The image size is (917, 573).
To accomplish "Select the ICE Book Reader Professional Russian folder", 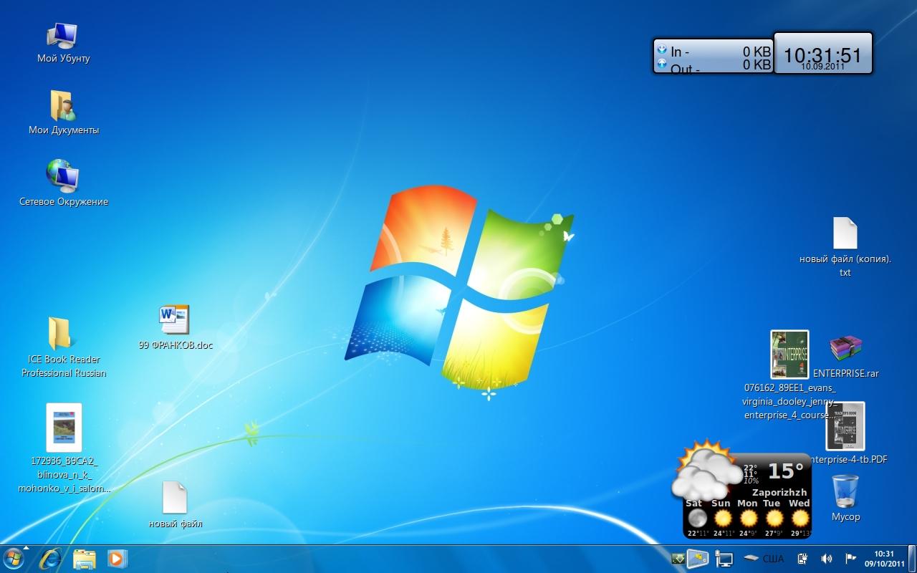I will (62, 334).
